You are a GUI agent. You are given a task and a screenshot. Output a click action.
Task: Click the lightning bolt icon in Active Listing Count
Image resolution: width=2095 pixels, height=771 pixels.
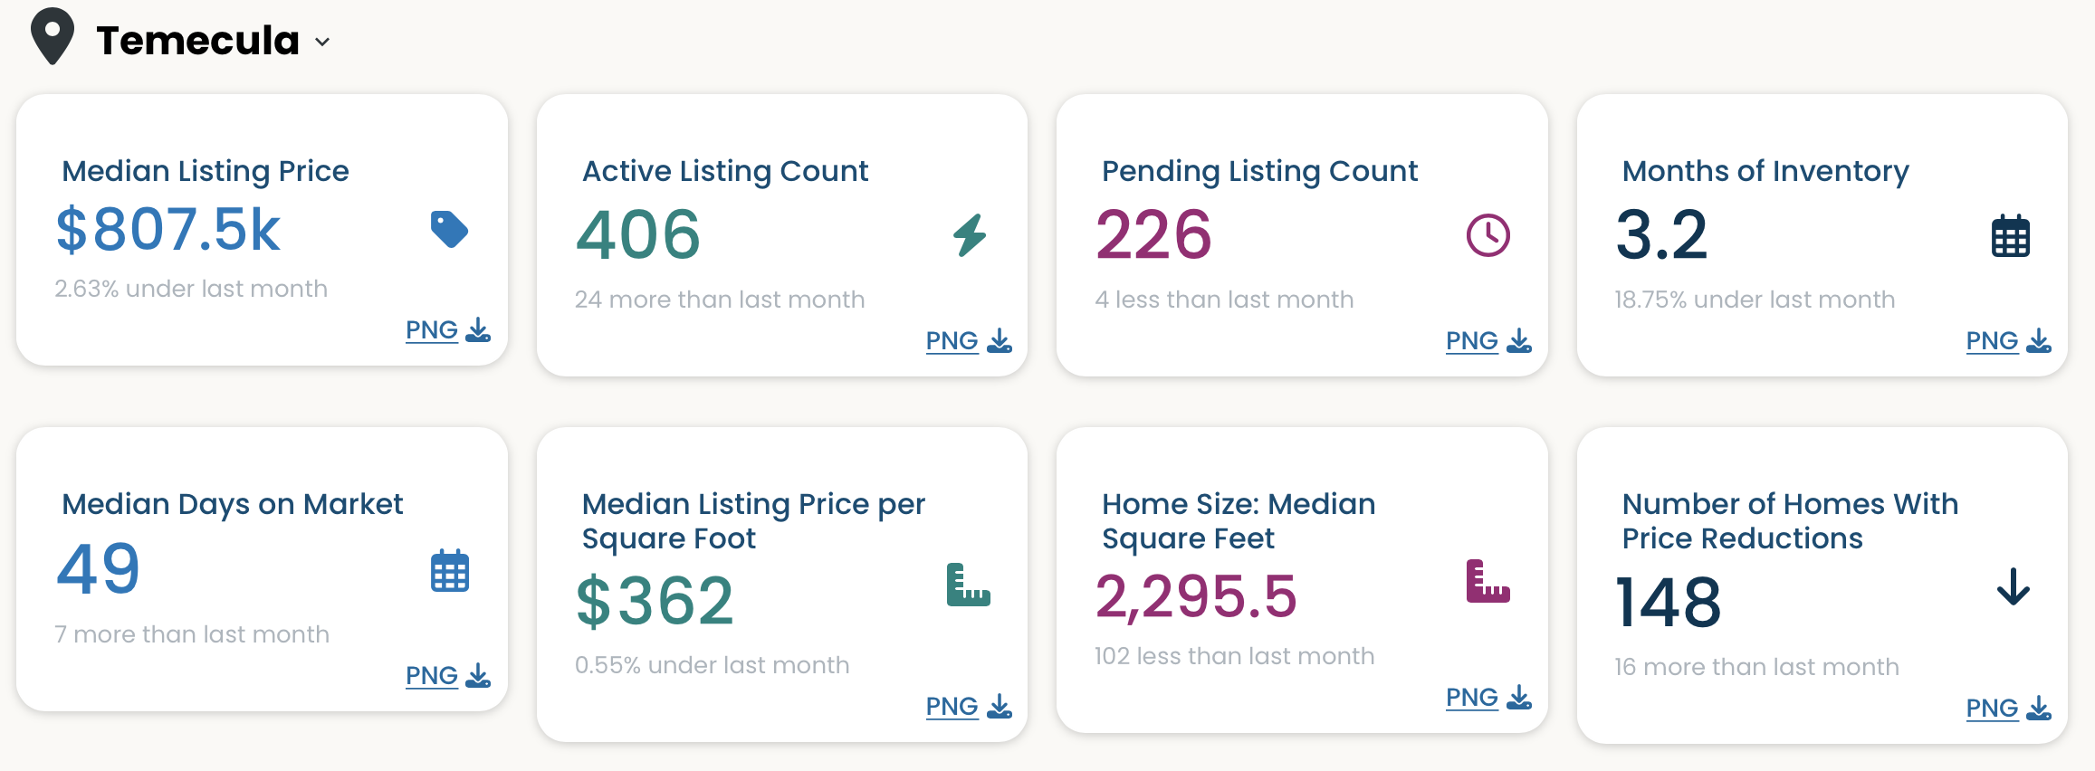point(970,235)
